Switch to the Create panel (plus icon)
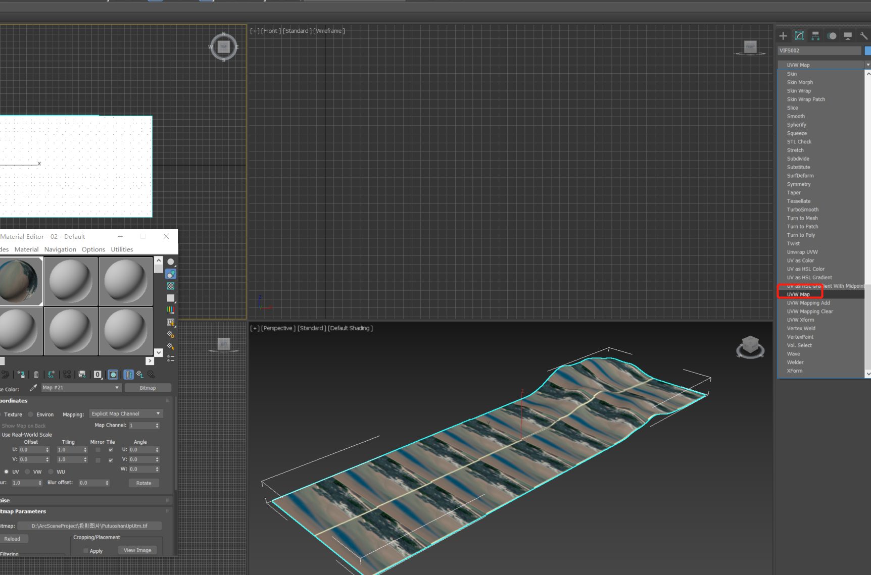Screen dimensions: 871x575 783,35
